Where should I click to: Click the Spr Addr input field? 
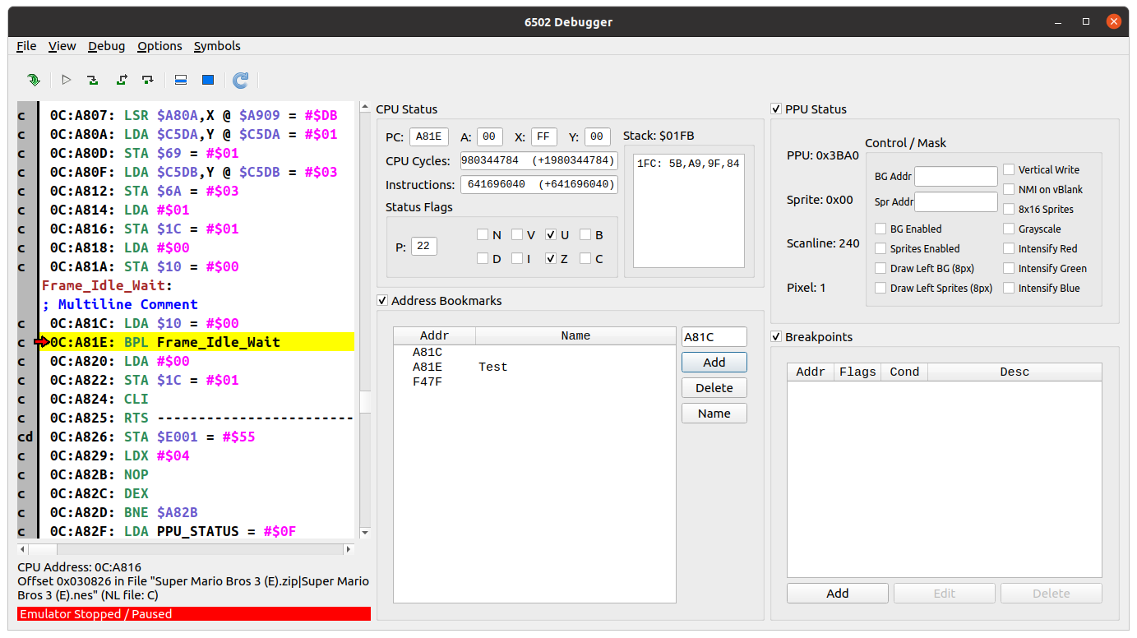(956, 201)
